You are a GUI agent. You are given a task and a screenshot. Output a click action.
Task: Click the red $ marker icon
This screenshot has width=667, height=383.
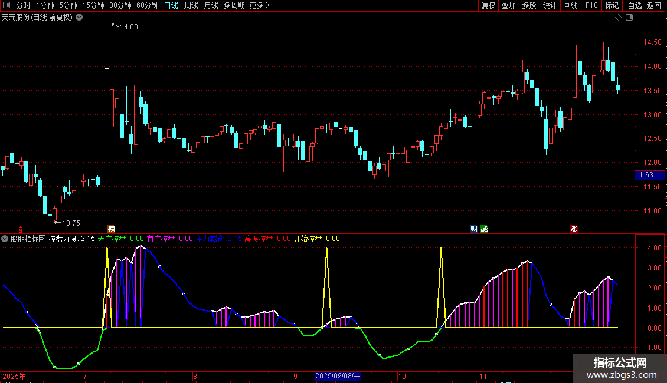[21, 230]
